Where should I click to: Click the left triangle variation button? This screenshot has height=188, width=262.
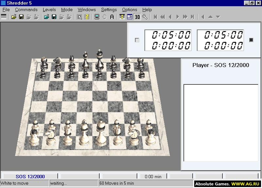(203, 17)
